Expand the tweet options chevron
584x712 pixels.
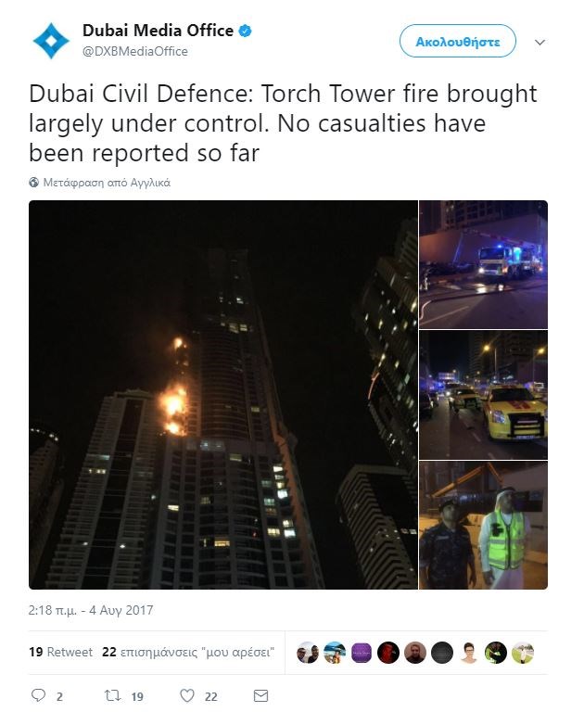540,43
